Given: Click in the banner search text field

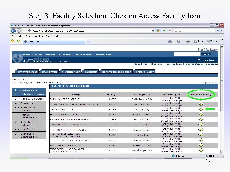Looking at the screenshot, I should coord(187,54).
